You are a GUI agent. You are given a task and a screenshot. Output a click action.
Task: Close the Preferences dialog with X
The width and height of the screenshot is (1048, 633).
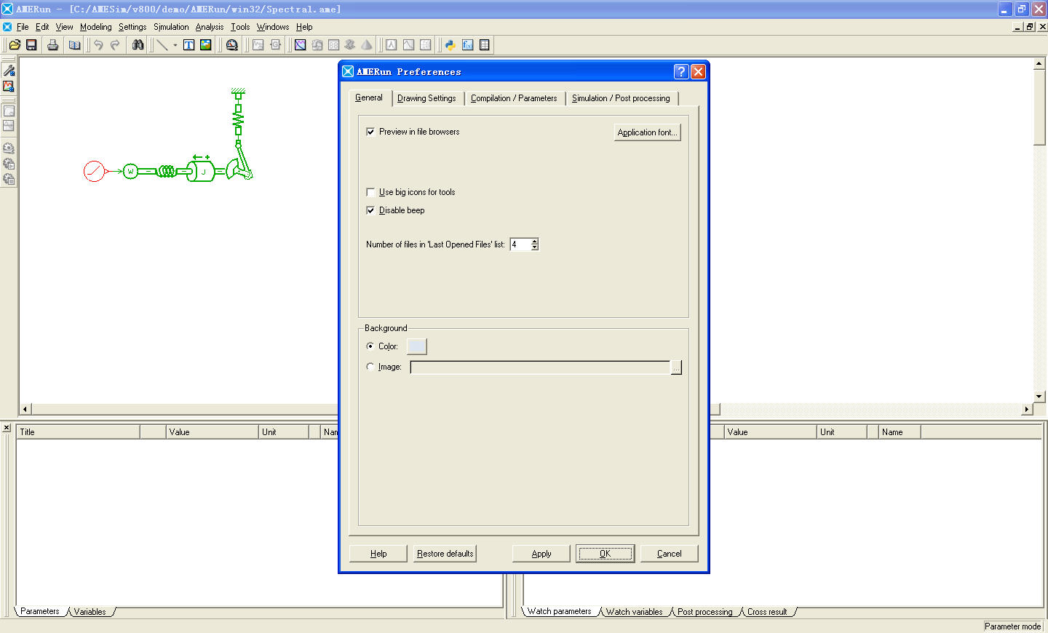(x=698, y=71)
